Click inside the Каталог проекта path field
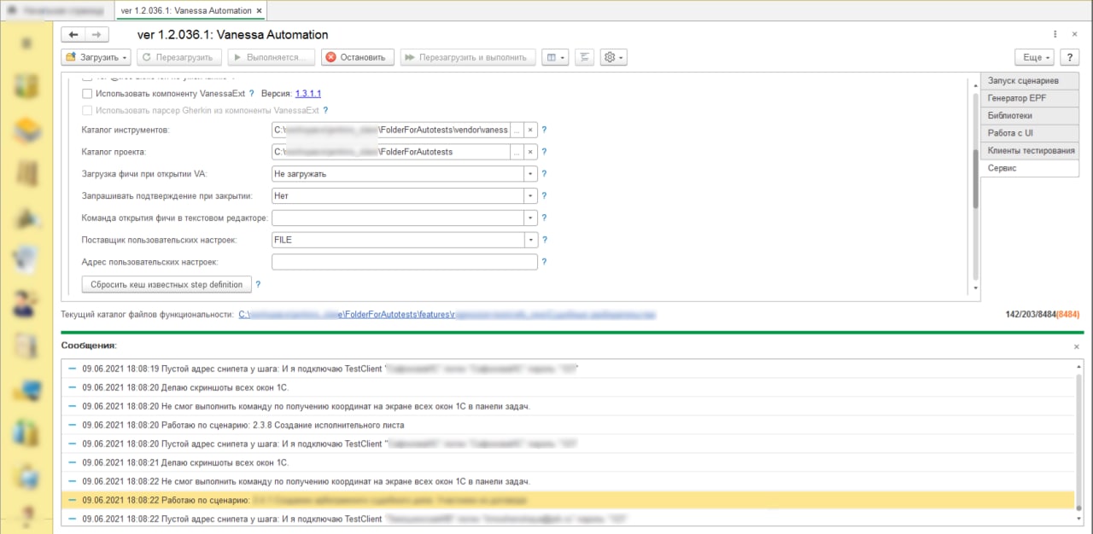This screenshot has height=534, width=1093. [390, 152]
